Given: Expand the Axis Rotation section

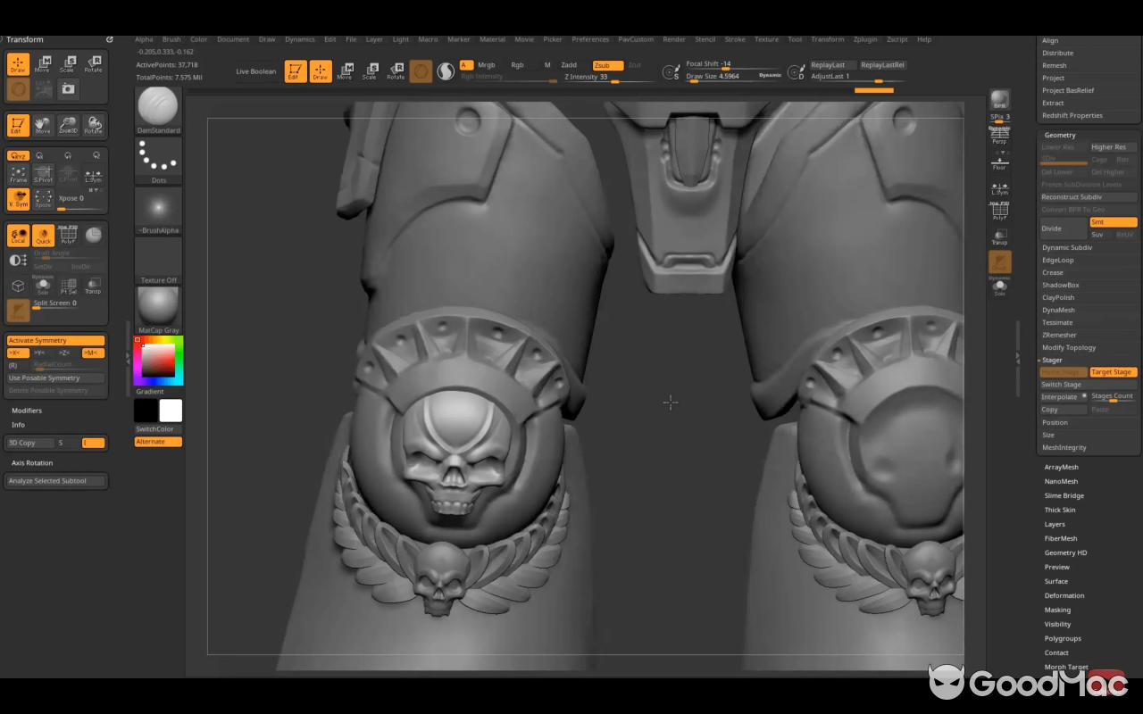Looking at the screenshot, I should coord(32,462).
